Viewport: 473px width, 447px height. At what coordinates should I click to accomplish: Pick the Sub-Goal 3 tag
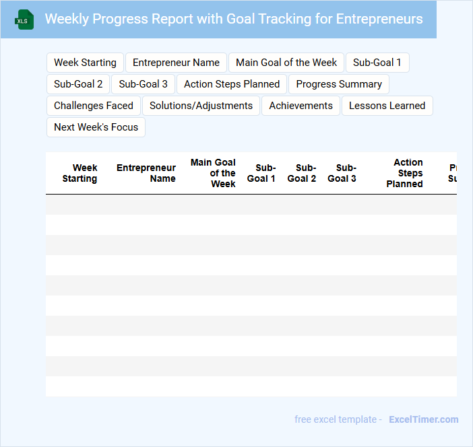[x=143, y=84]
